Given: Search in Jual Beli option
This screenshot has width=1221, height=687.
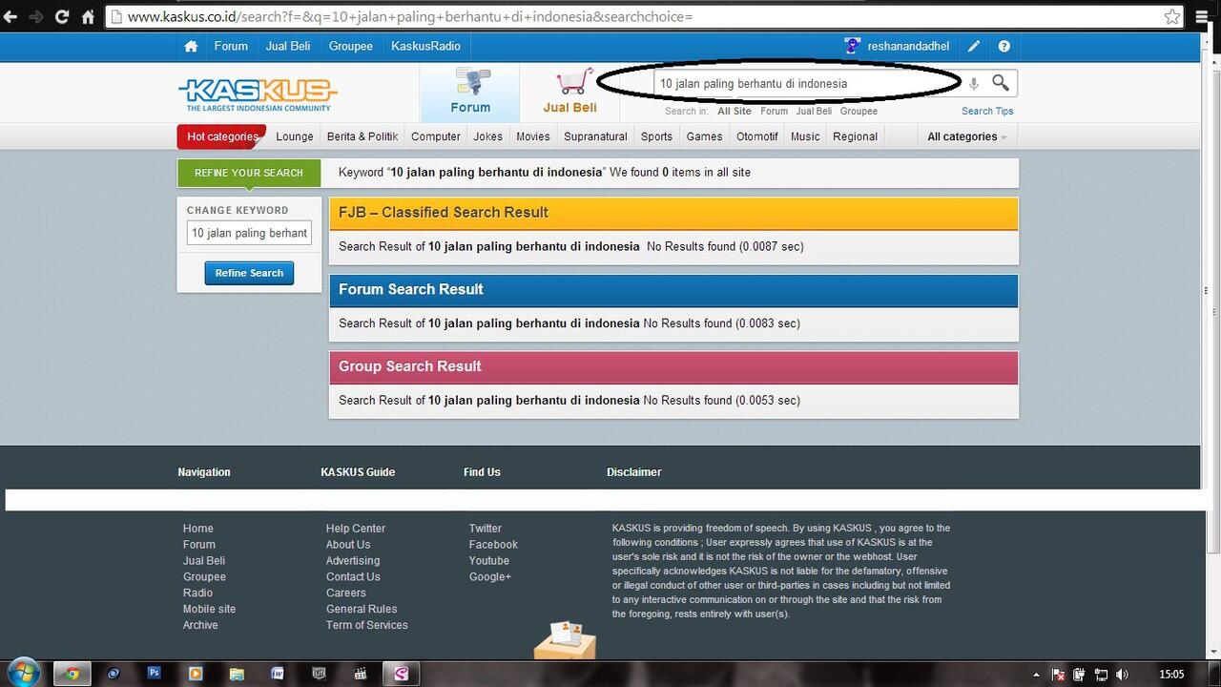Looking at the screenshot, I should (814, 111).
